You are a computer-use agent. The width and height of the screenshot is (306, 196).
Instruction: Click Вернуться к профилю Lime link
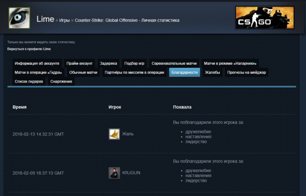tap(29, 49)
